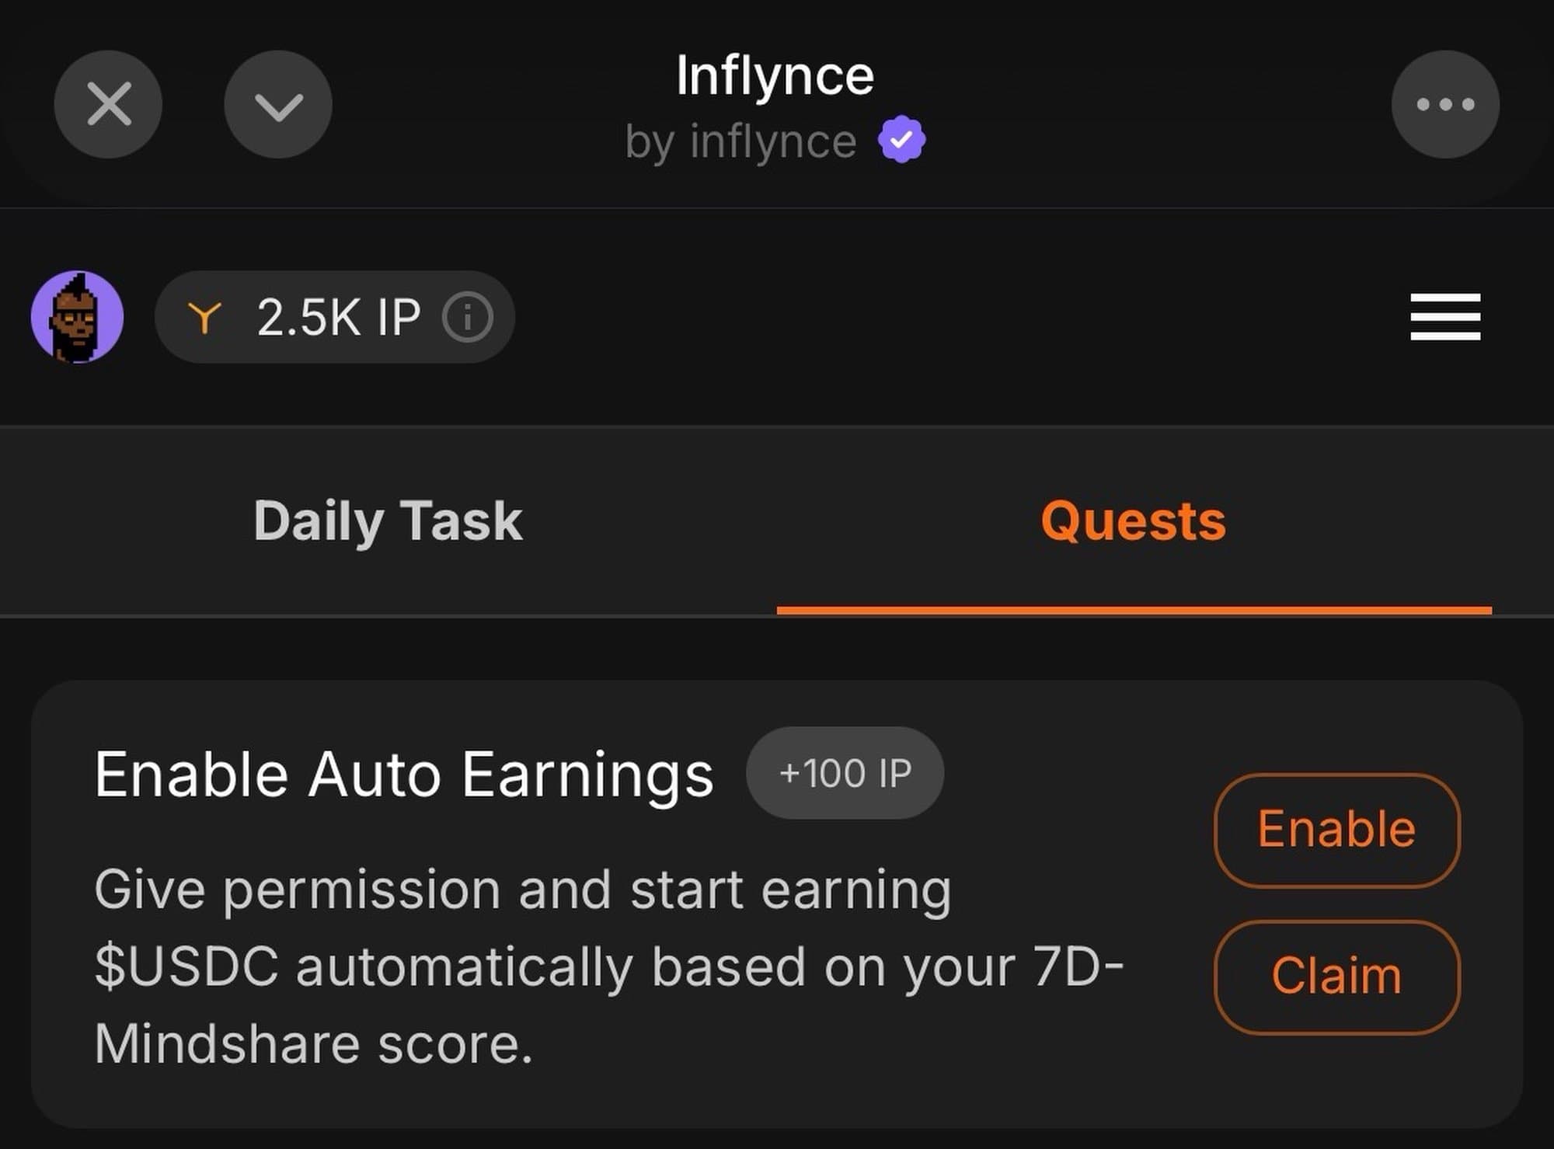Click the "by inflynce" author link
This screenshot has height=1149, width=1554.
(740, 141)
